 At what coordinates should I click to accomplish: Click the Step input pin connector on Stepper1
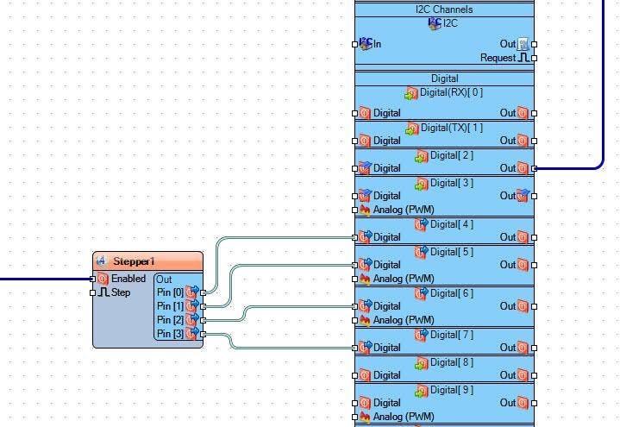tap(92, 292)
